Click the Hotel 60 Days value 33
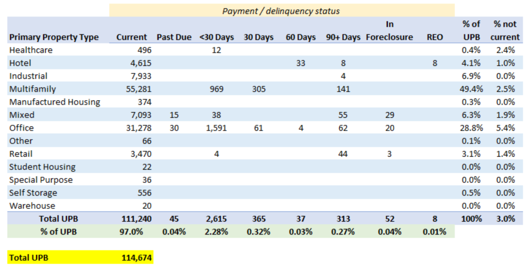The height and width of the screenshot is (268, 527). click(x=301, y=63)
